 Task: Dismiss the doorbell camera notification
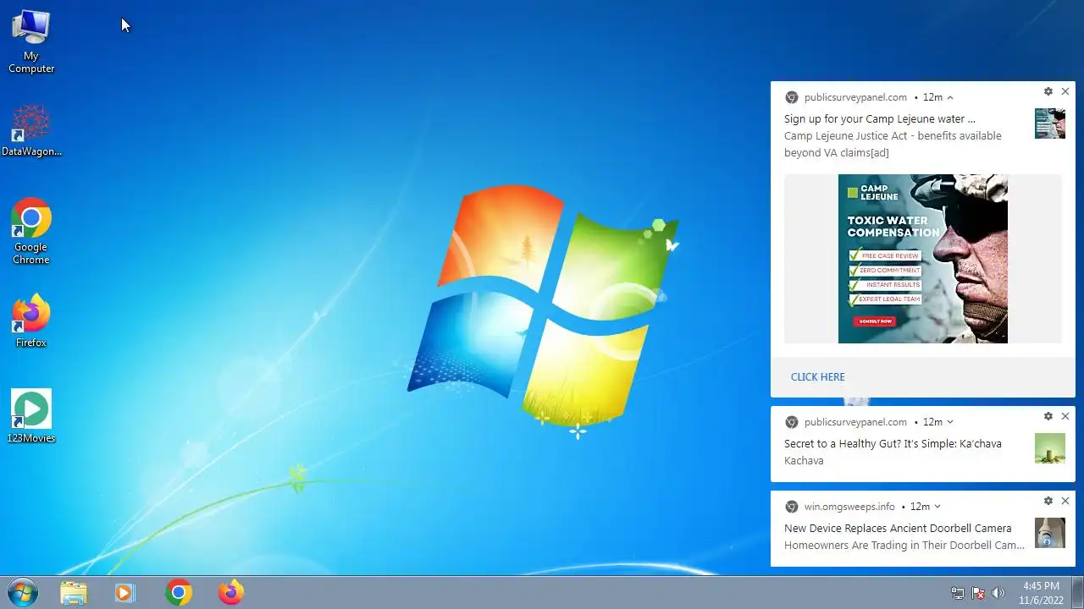pyautogui.click(x=1065, y=501)
